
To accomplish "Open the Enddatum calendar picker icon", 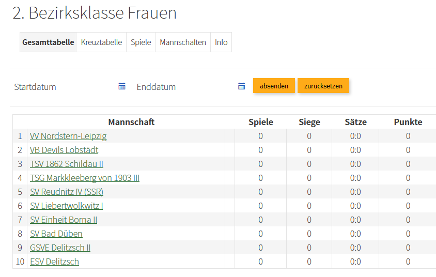I will coord(241,86).
